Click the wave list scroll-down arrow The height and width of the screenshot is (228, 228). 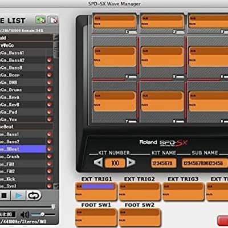[x=56, y=186]
